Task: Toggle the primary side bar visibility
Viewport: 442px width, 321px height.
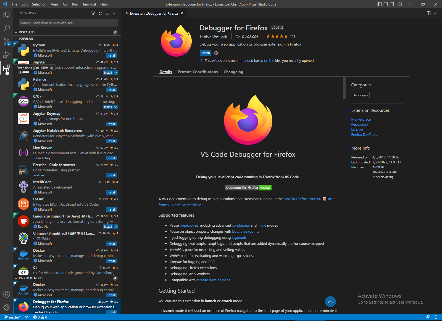Action: tap(379, 4)
